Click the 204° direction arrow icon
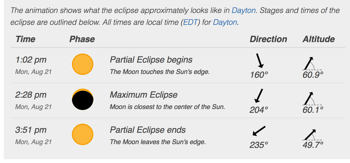This screenshot has height=163, width=350. coord(259,96)
